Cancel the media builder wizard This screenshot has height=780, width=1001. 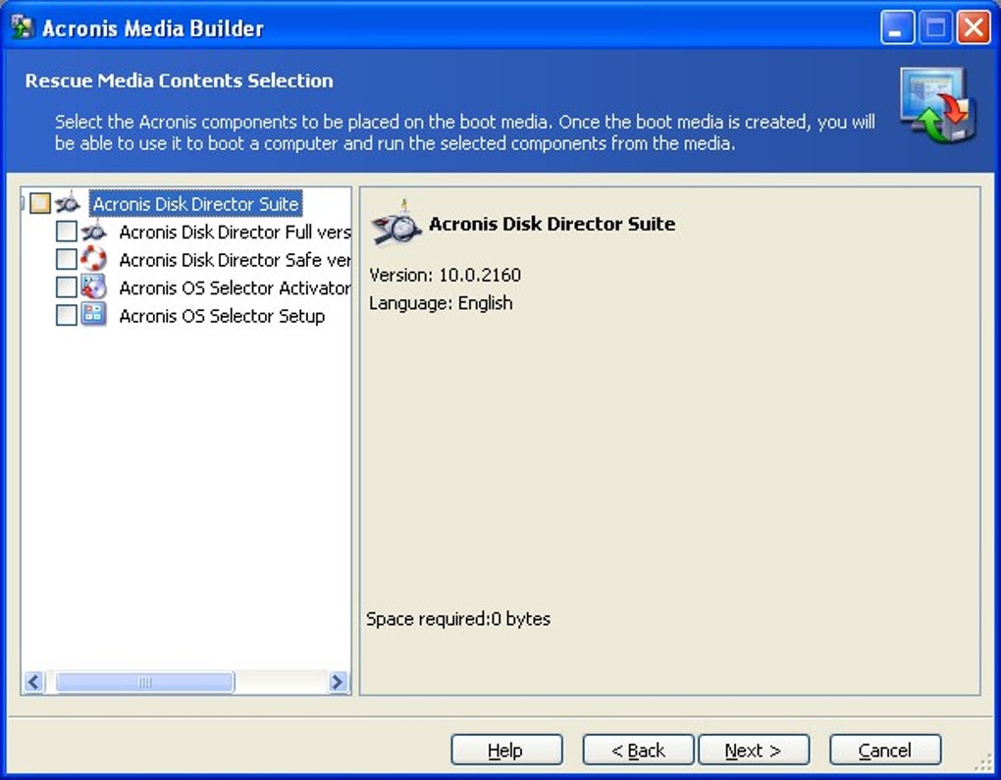(x=885, y=750)
